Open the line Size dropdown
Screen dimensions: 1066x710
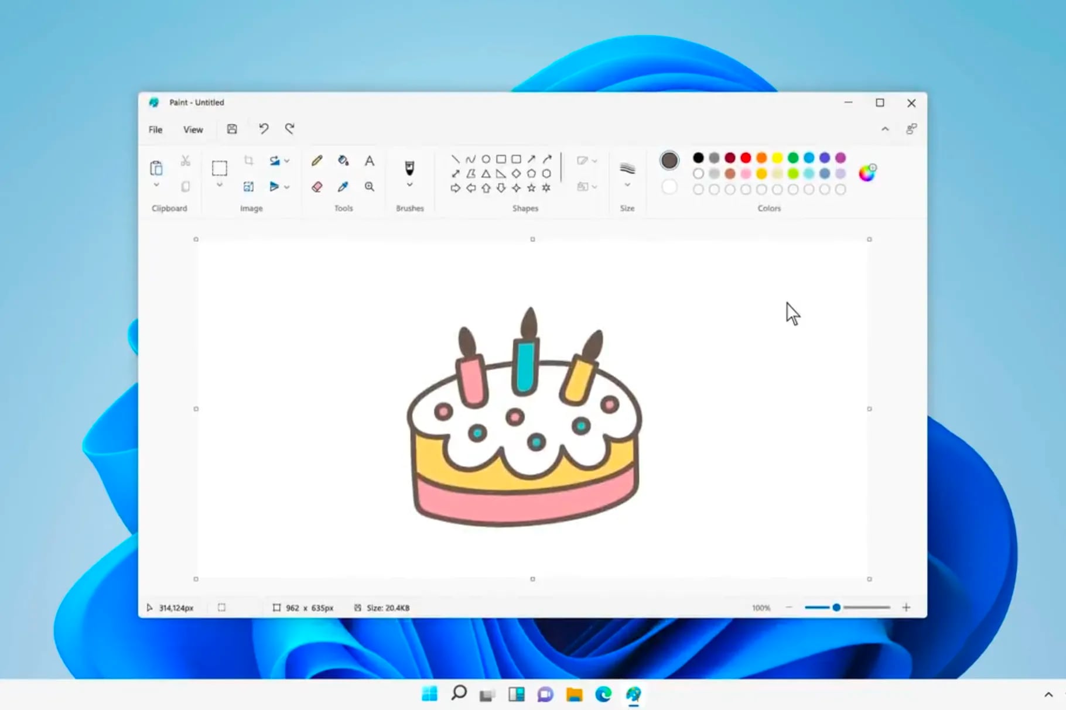pos(626,184)
